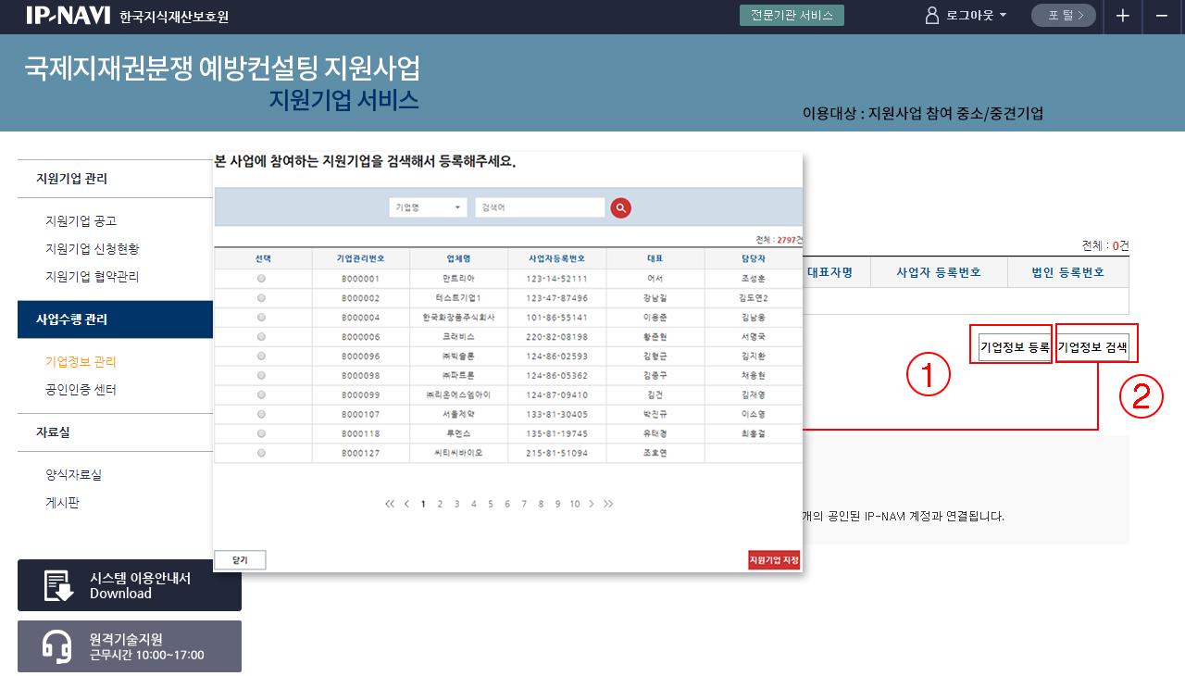The height and width of the screenshot is (676, 1185).
Task: Click the plus icon in header
Action: 1122,17
